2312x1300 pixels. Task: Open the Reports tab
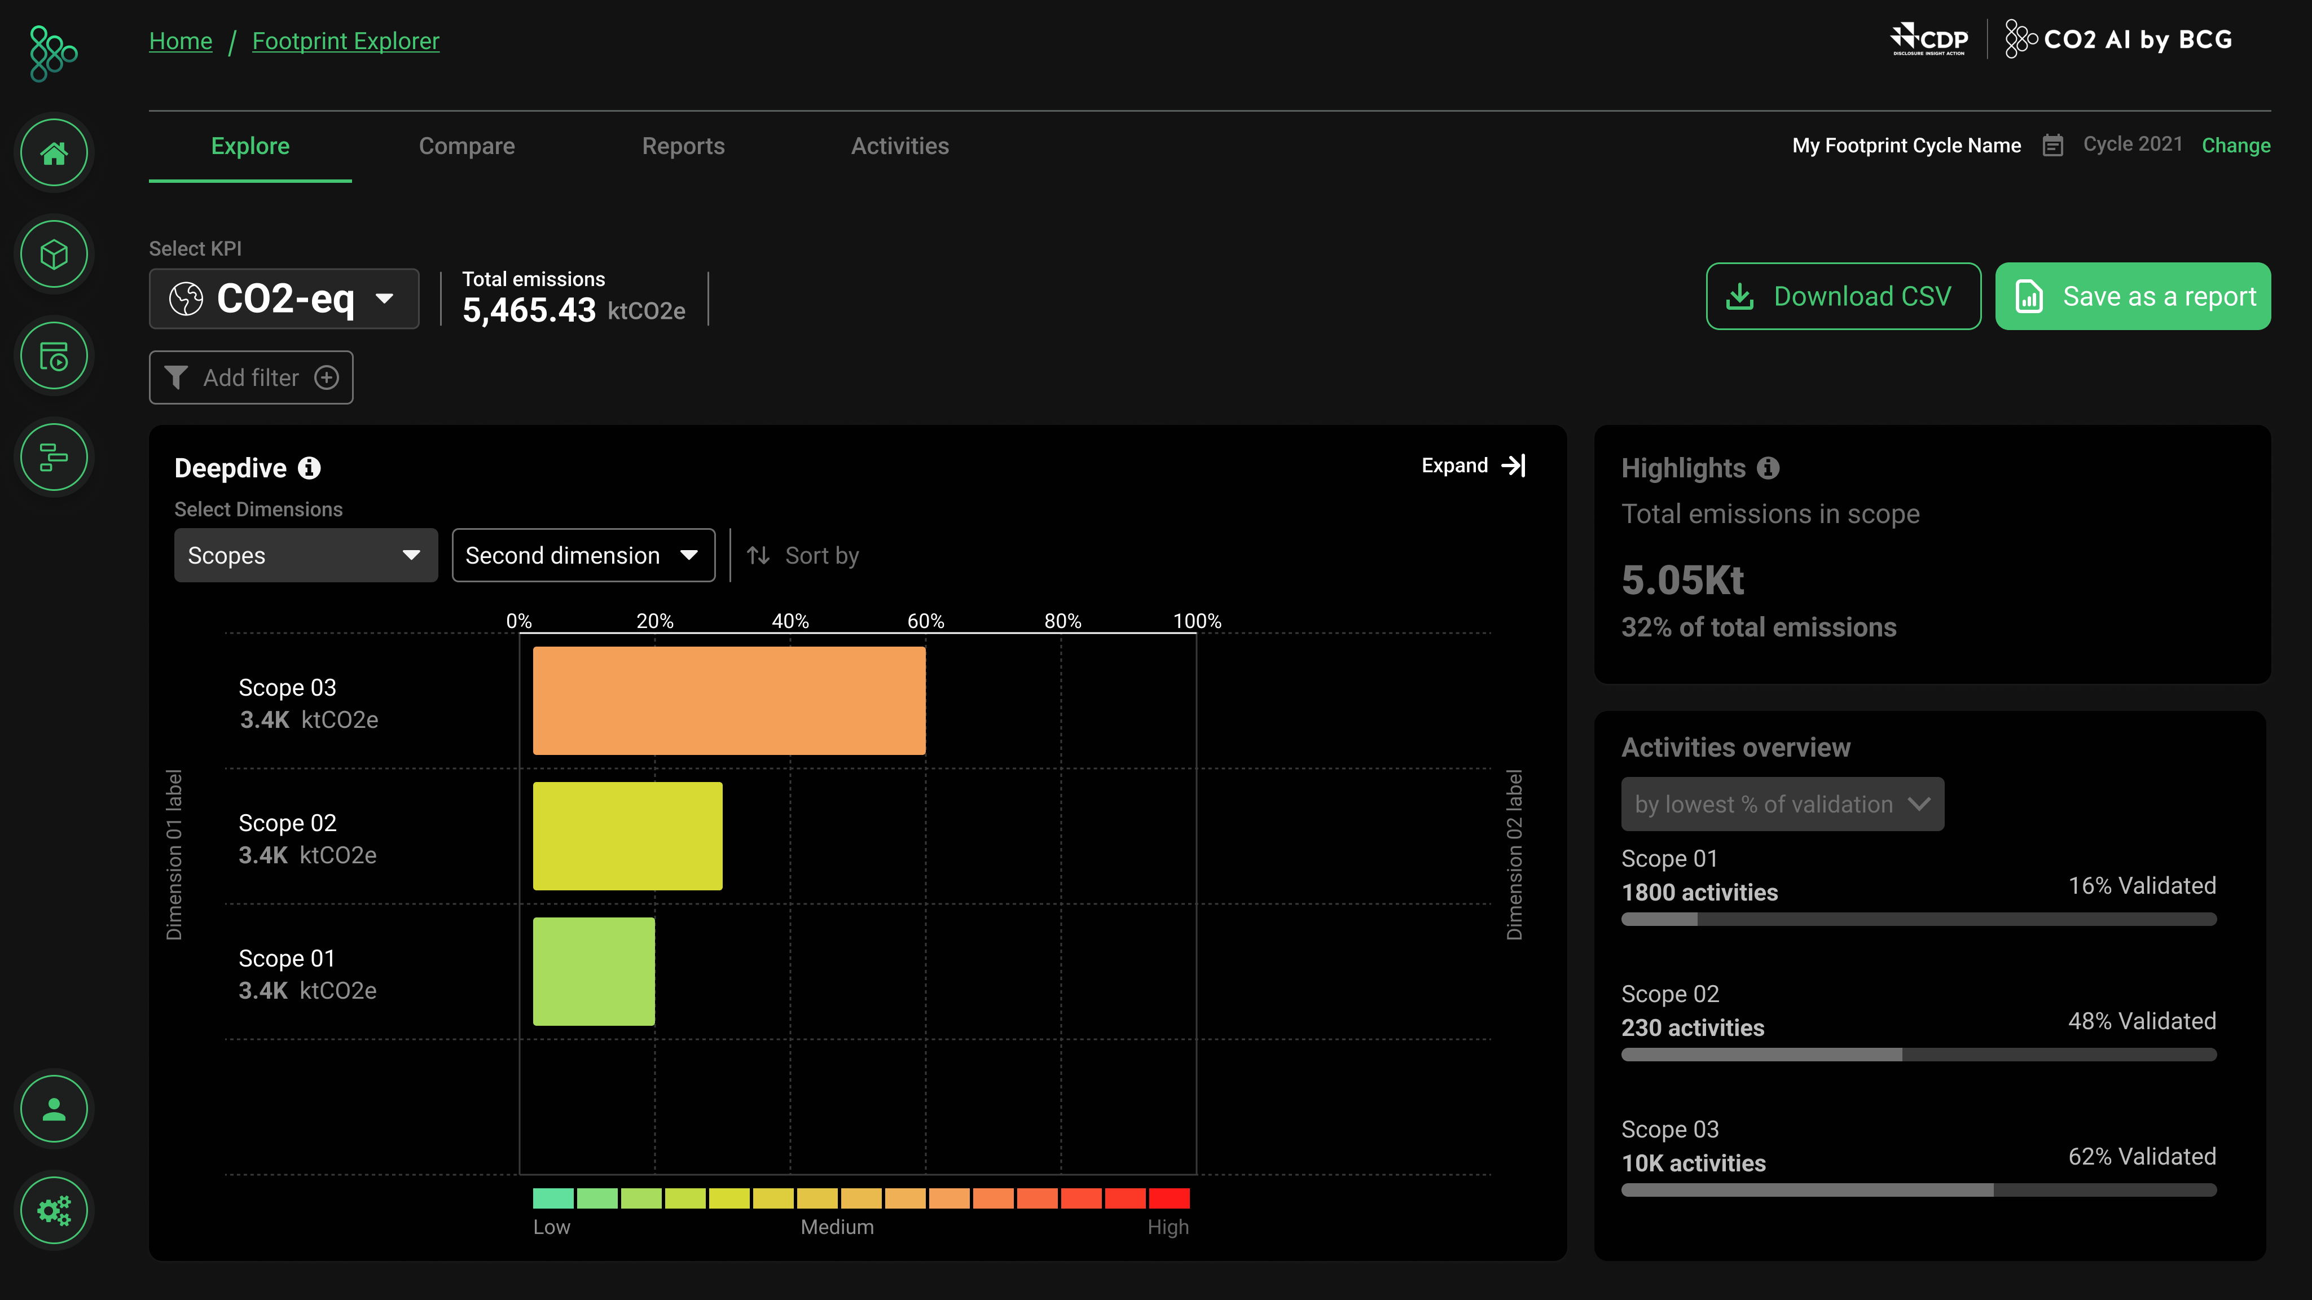683,146
